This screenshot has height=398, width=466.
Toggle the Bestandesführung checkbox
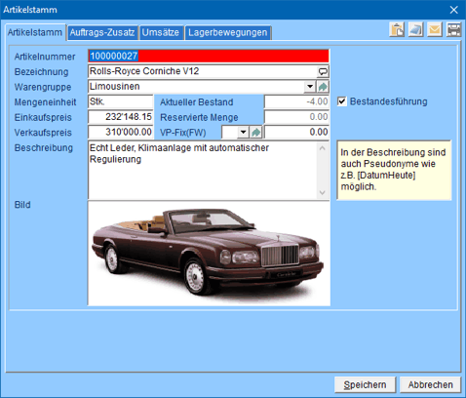342,101
